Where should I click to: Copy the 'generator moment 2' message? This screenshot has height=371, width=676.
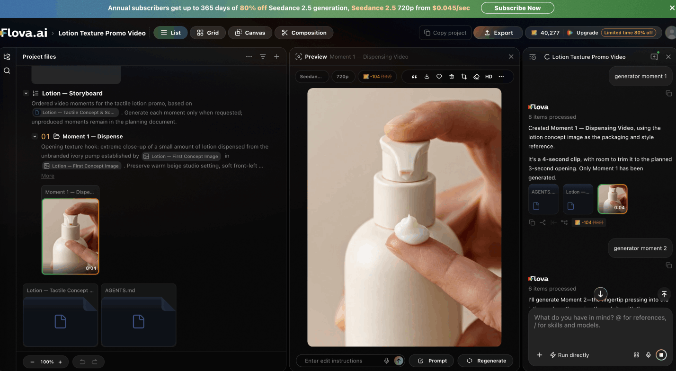(668, 265)
